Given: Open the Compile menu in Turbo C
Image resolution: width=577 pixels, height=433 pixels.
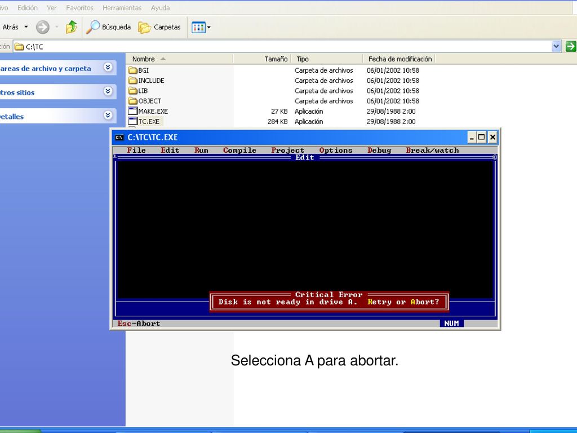Looking at the screenshot, I should pos(239,150).
